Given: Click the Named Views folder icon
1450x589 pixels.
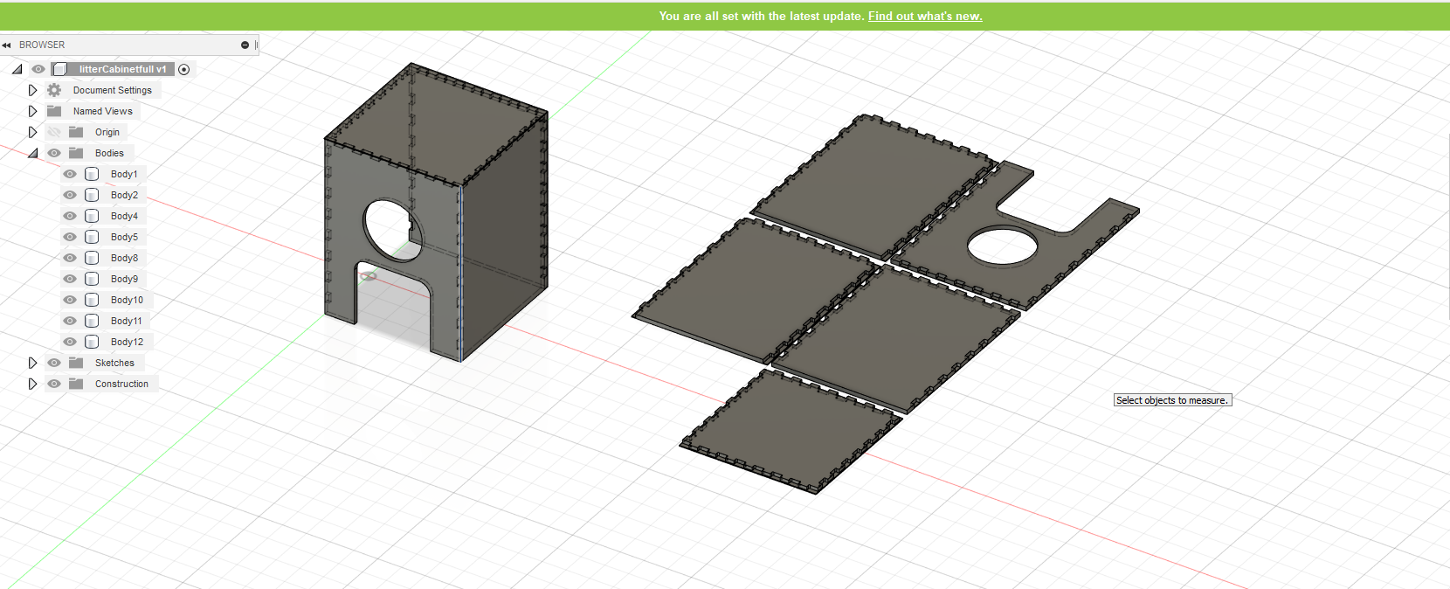Looking at the screenshot, I should click(54, 111).
